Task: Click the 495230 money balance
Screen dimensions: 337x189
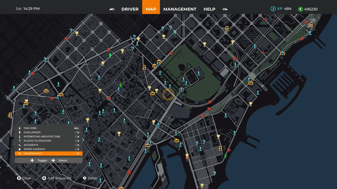Action: click(311, 9)
